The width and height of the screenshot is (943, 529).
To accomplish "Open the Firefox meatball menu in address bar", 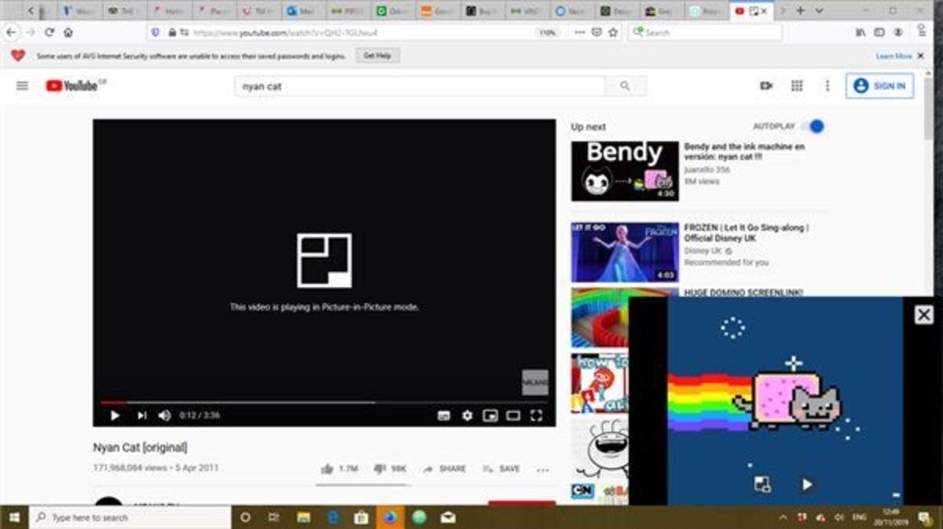I will [x=580, y=32].
